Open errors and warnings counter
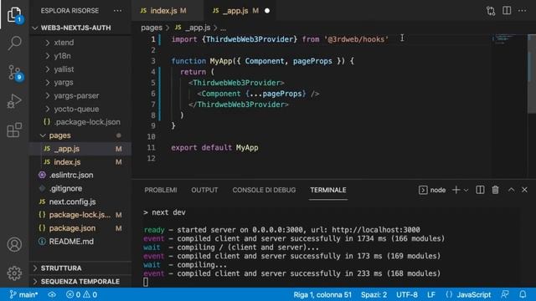The width and height of the screenshot is (536, 301). (82, 294)
